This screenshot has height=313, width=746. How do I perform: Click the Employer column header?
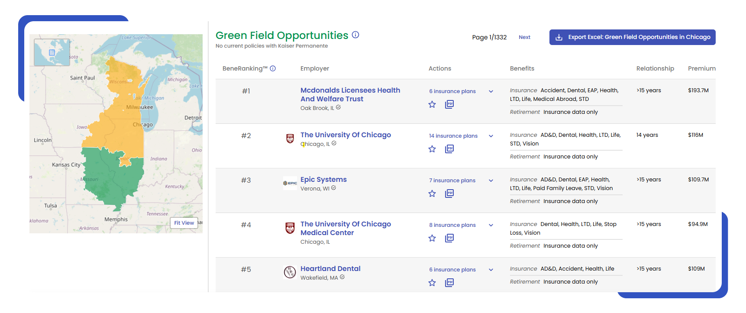click(315, 68)
